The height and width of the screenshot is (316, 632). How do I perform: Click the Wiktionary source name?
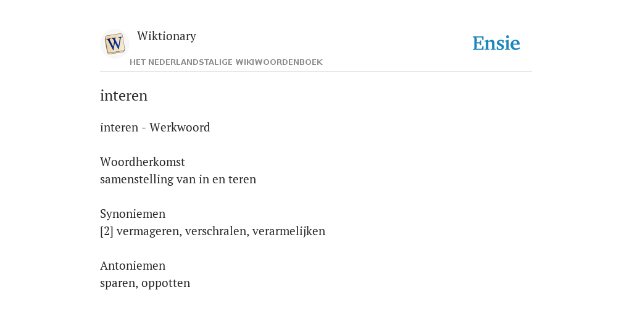167,36
